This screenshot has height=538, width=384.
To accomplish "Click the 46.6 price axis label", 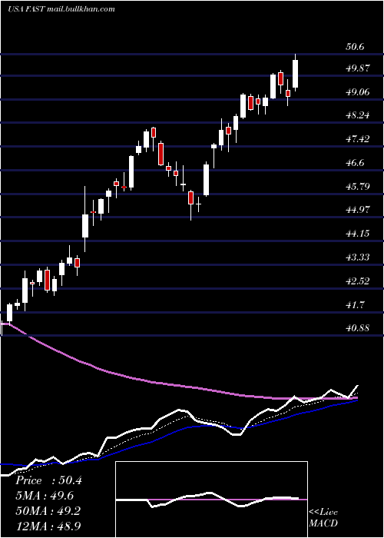I will [x=355, y=163].
